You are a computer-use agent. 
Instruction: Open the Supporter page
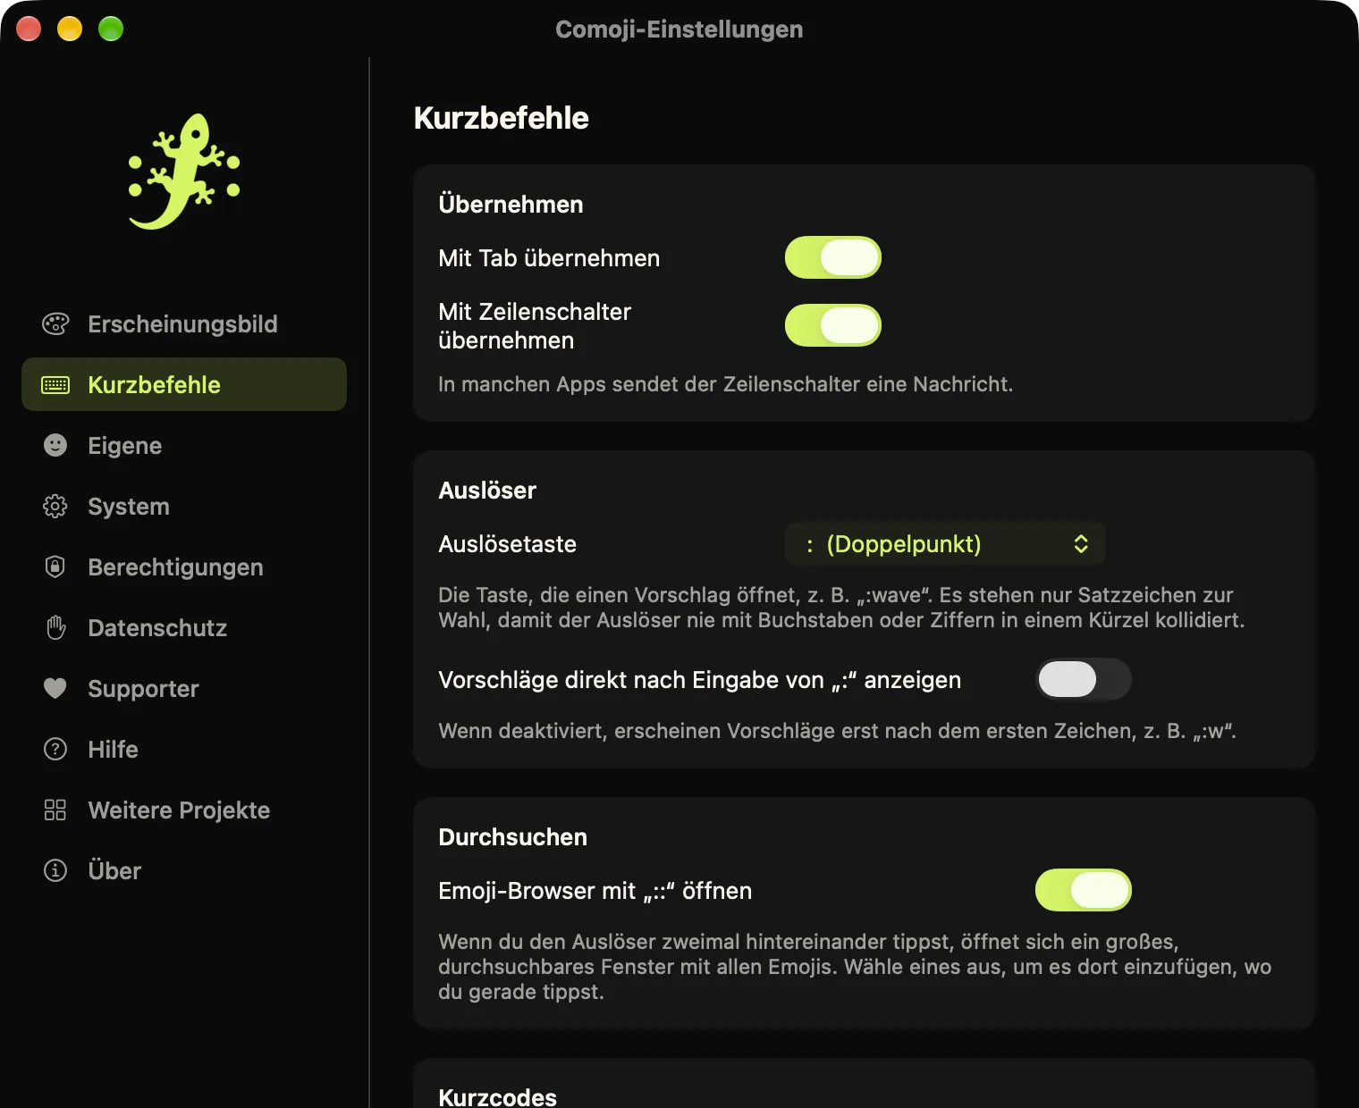coord(184,688)
